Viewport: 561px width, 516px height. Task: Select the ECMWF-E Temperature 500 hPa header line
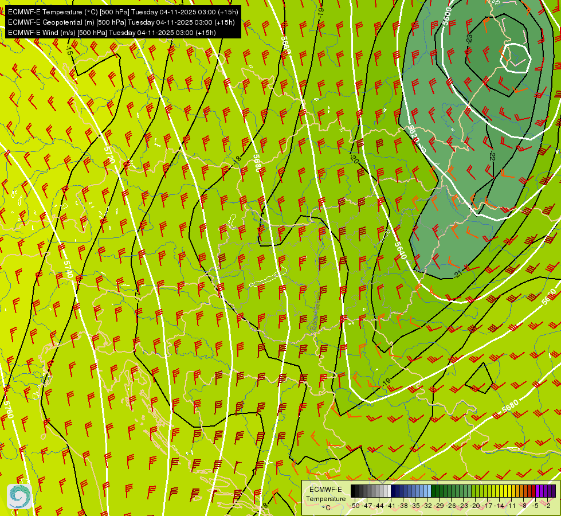coord(123,12)
